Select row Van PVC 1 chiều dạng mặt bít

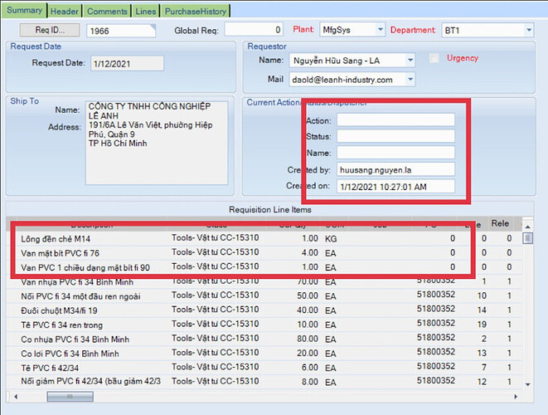point(264,267)
